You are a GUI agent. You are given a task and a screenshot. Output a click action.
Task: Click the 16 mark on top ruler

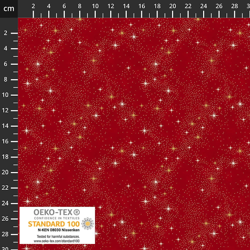(x=141, y=6)
